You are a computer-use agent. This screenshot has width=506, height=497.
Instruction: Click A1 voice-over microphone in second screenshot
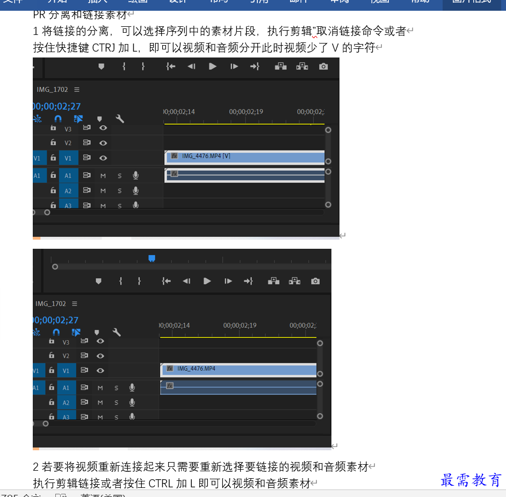click(x=132, y=387)
